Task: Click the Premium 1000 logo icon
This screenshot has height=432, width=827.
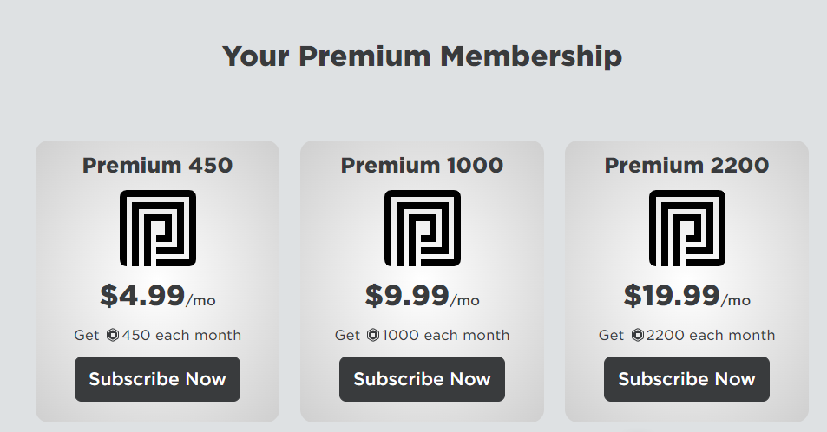Action: (422, 228)
